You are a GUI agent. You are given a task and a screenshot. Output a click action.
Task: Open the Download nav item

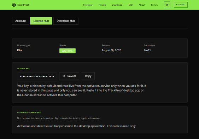point(117,5)
